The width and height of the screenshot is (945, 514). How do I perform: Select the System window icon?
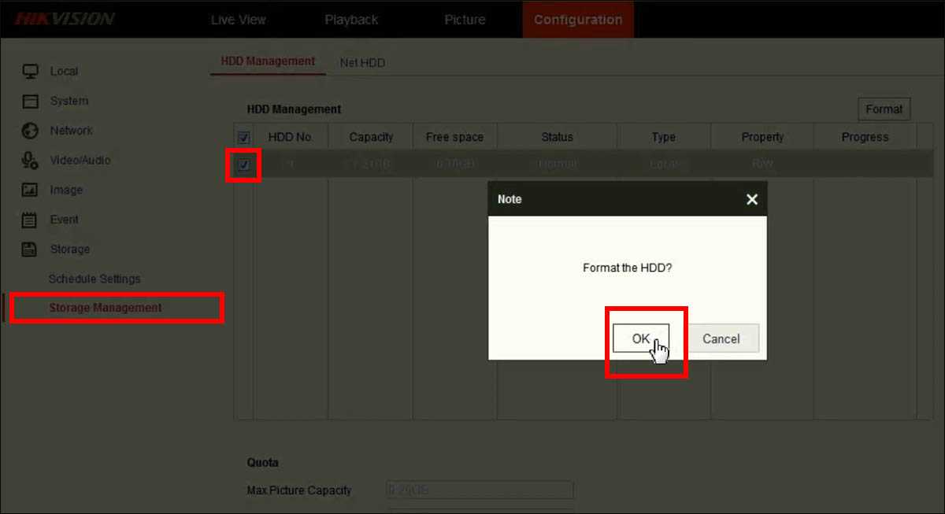(30, 101)
